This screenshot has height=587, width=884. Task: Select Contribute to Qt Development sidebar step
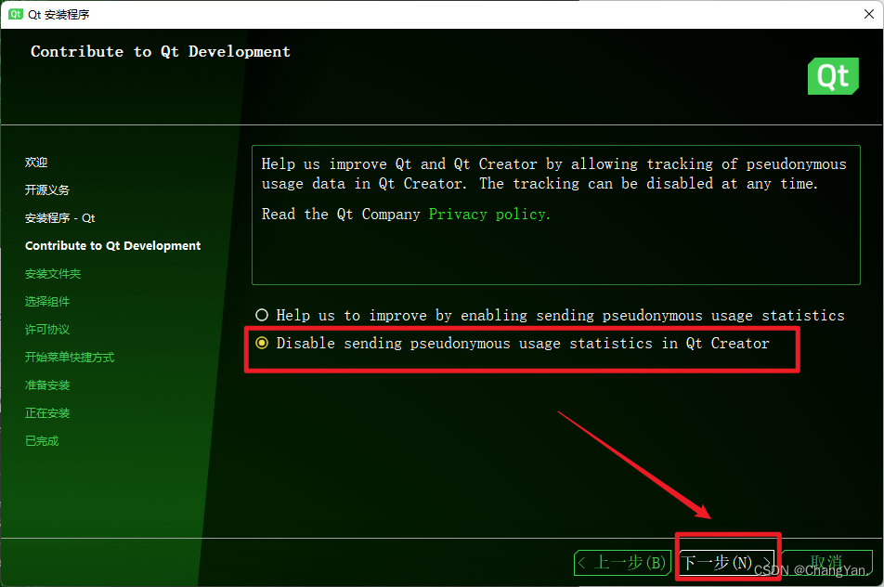coord(112,246)
